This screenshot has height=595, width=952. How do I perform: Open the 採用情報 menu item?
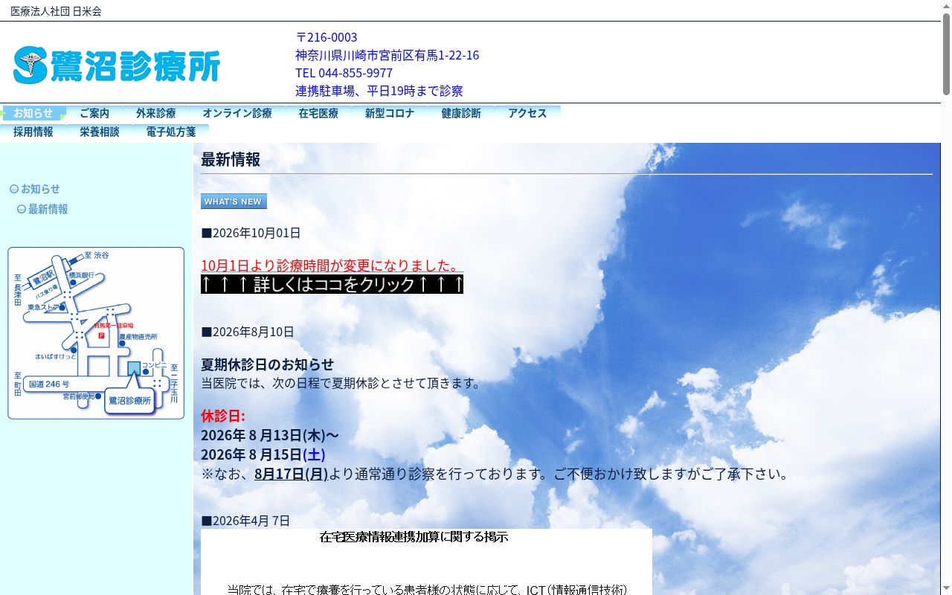[x=33, y=132]
